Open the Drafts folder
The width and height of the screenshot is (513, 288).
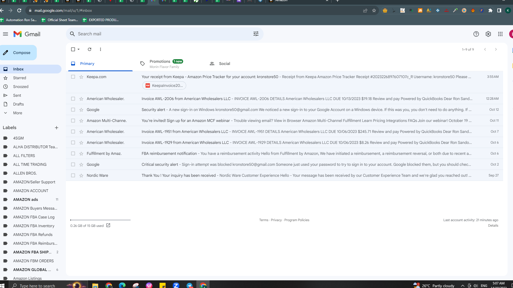coord(31,104)
